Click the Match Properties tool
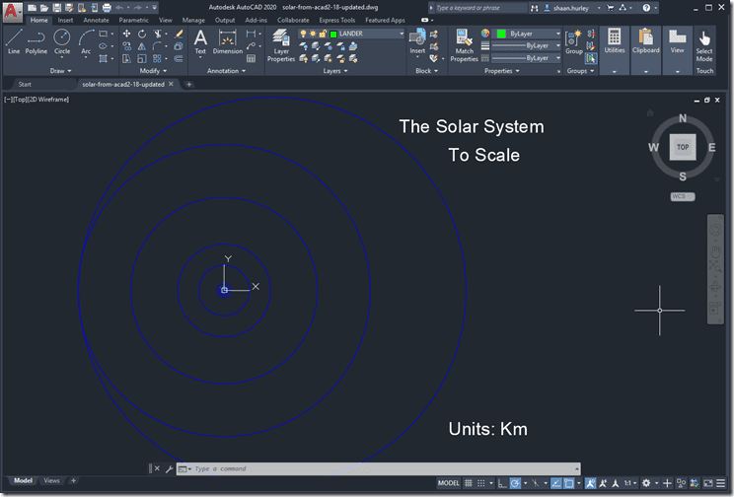 point(464,44)
